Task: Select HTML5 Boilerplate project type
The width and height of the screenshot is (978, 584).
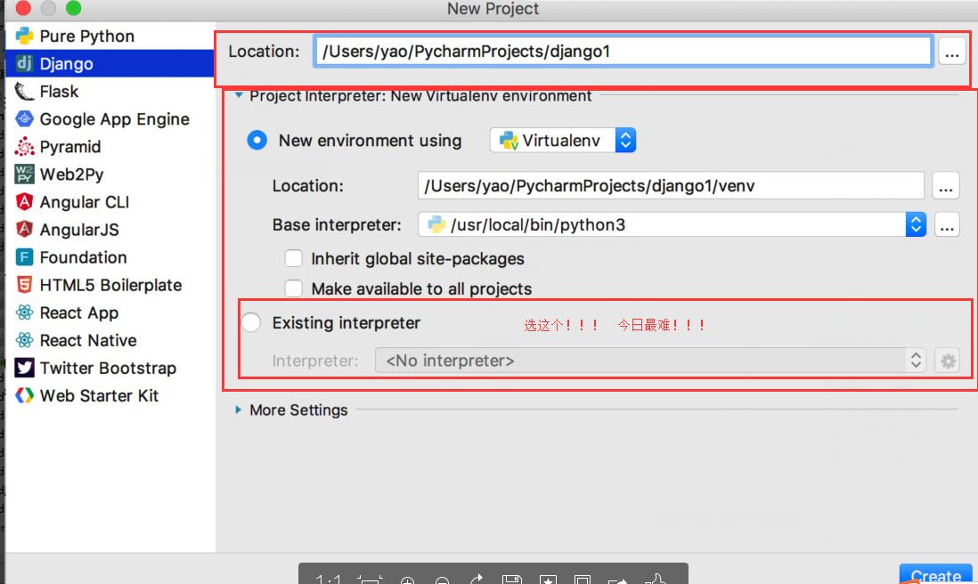Action: click(x=110, y=285)
